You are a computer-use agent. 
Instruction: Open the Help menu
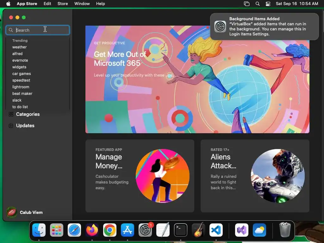pyautogui.click(x=100, y=4)
